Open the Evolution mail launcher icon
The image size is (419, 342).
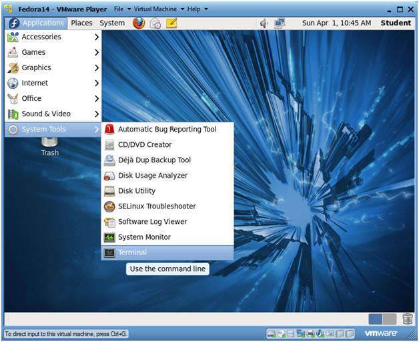[x=155, y=23]
